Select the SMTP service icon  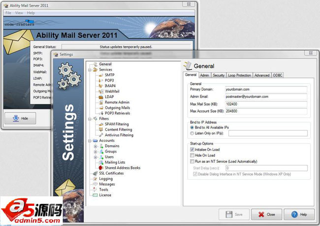pos(101,75)
